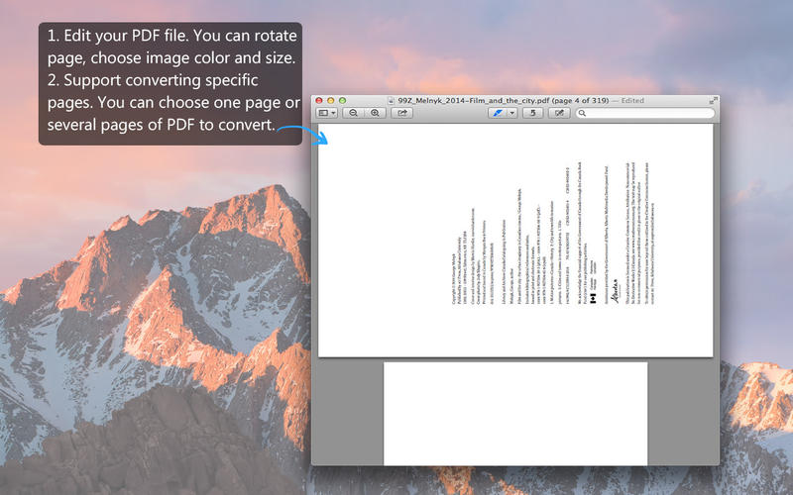Open the Share button in toolbar
793x495 pixels.
pyautogui.click(x=402, y=113)
